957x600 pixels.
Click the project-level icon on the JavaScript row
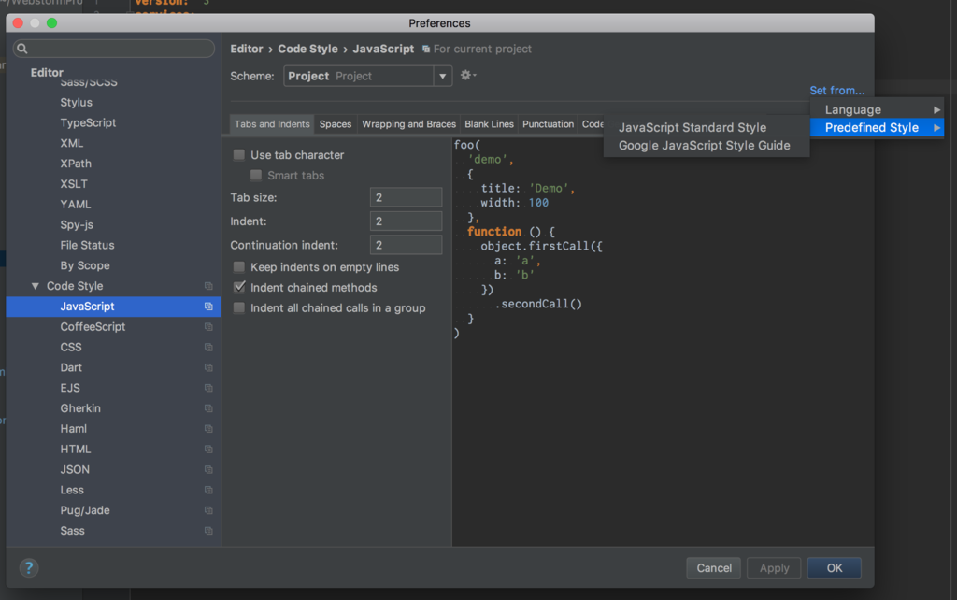[208, 307]
